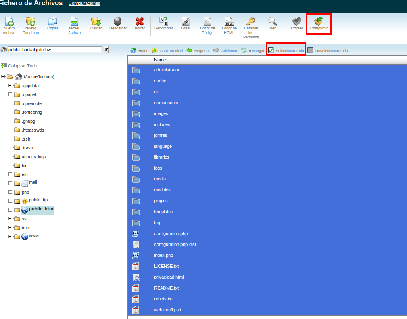The height and width of the screenshot is (319, 407).
Task: Delete selection with the Borrar icon
Action: pyautogui.click(x=140, y=21)
